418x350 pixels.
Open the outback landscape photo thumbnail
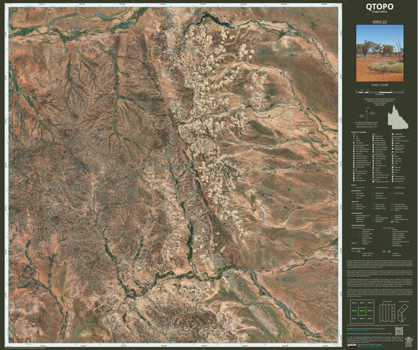tap(380, 53)
